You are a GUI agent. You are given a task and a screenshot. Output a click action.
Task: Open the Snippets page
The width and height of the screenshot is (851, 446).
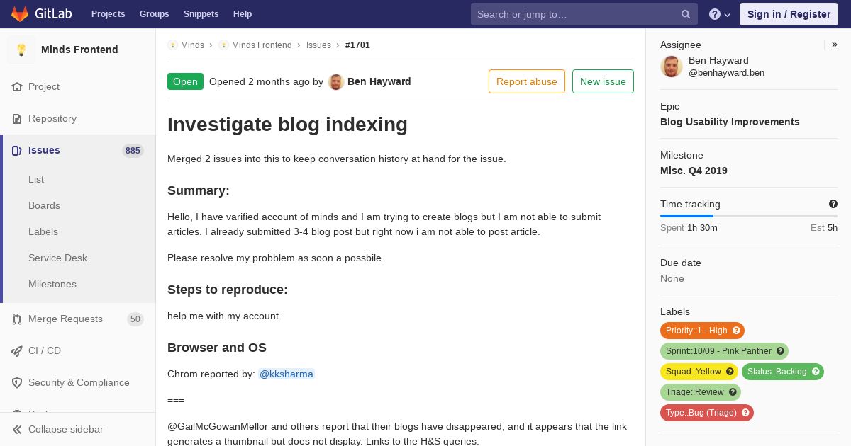201,14
